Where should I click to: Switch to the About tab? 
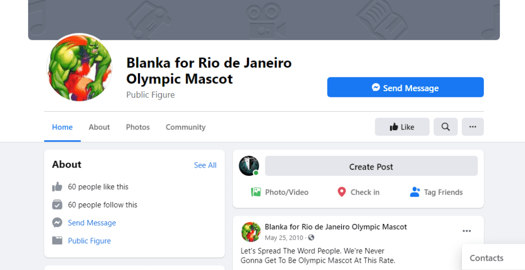(x=99, y=127)
